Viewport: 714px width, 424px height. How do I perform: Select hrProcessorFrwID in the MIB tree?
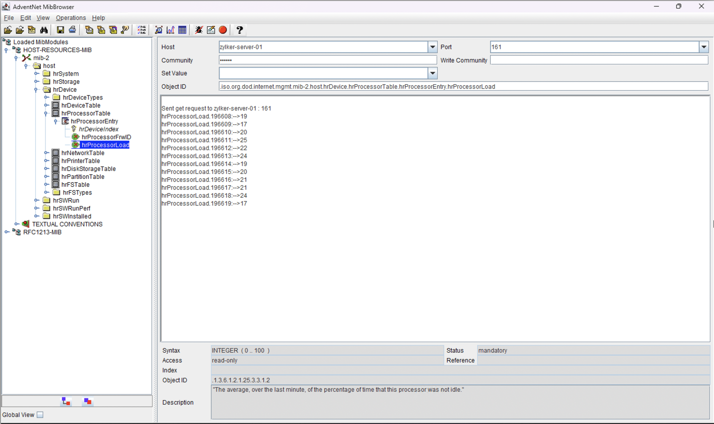[106, 137]
